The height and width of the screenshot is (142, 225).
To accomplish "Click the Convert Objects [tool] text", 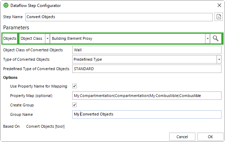I will (45, 126).
